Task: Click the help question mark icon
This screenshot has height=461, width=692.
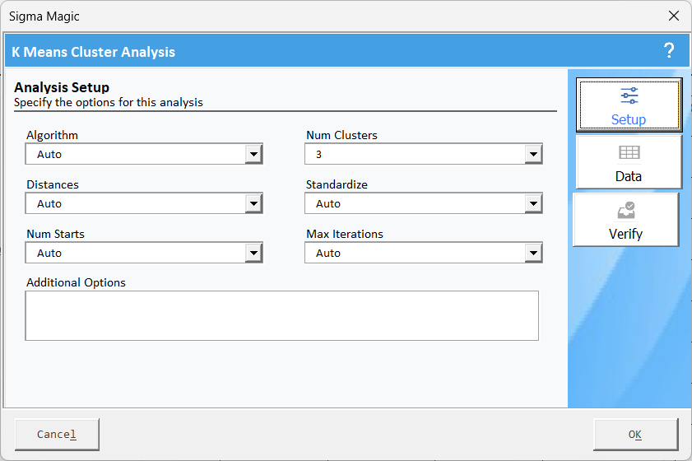Action: pos(669,51)
